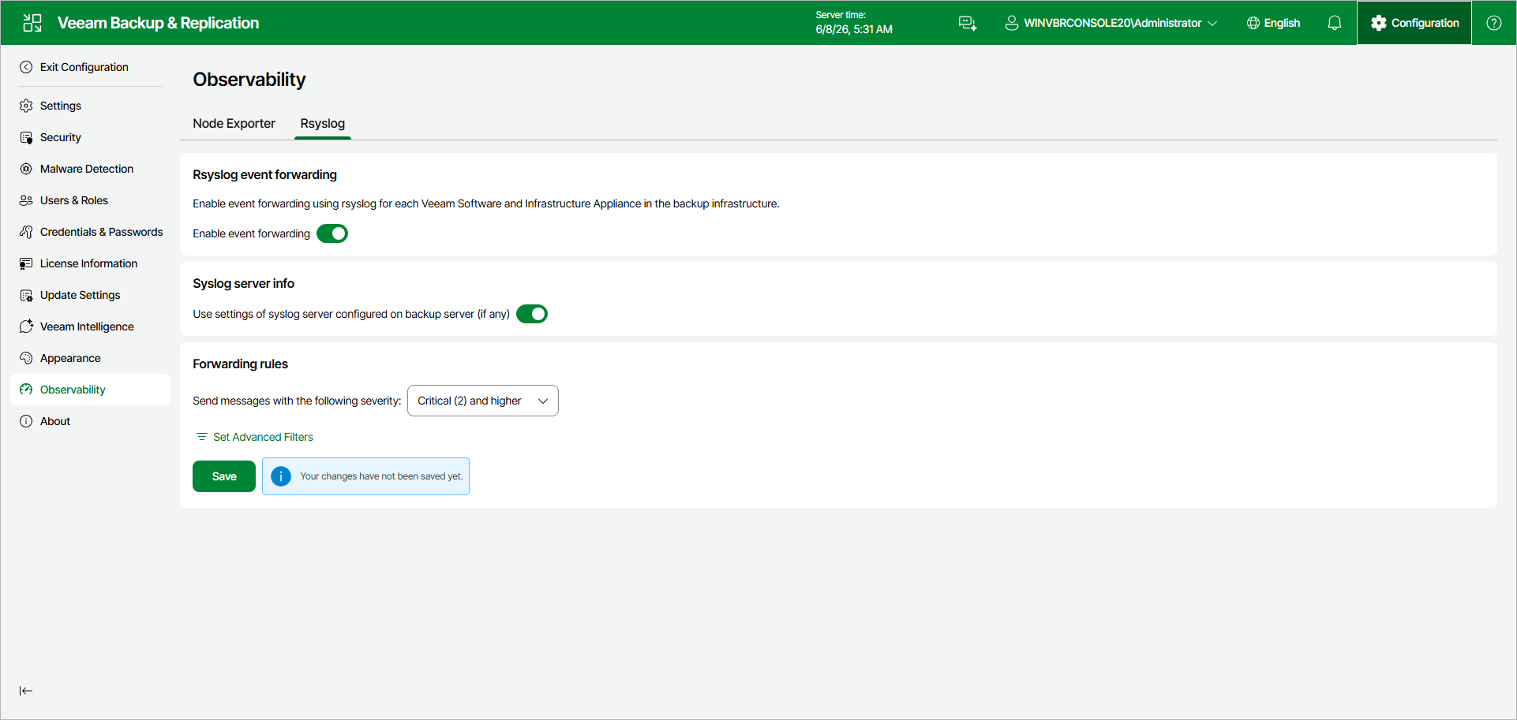This screenshot has width=1517, height=720.
Task: Click the Malware Detection icon
Action: [x=26, y=169]
